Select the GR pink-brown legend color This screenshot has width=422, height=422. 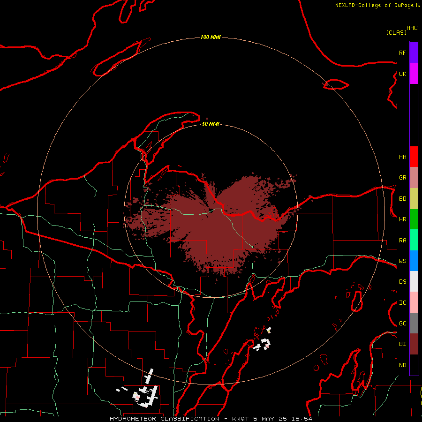pyautogui.click(x=414, y=178)
